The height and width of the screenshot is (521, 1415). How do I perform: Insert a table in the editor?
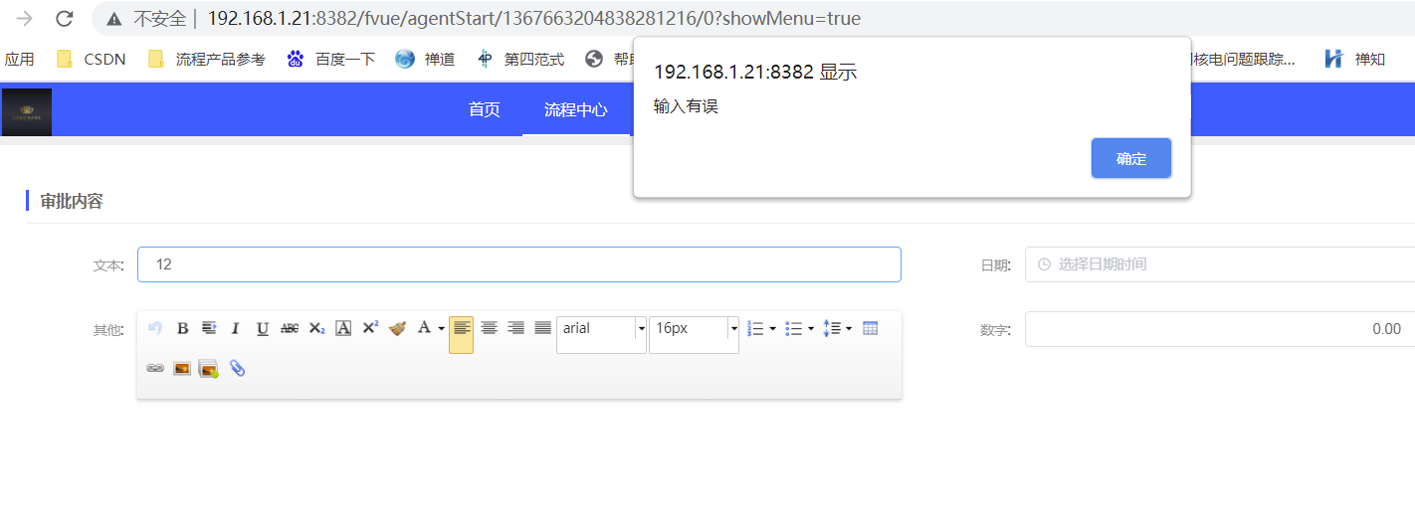click(x=870, y=328)
